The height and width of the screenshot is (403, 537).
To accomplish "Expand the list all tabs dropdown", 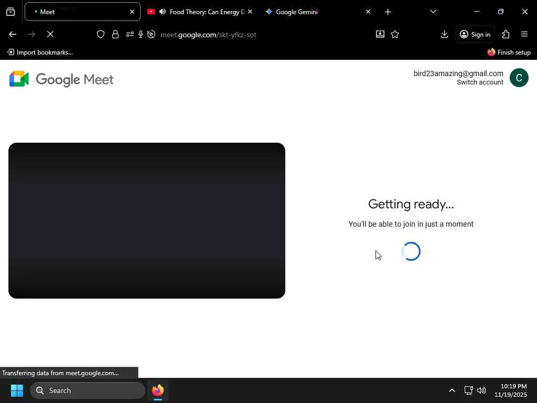I will click(433, 12).
